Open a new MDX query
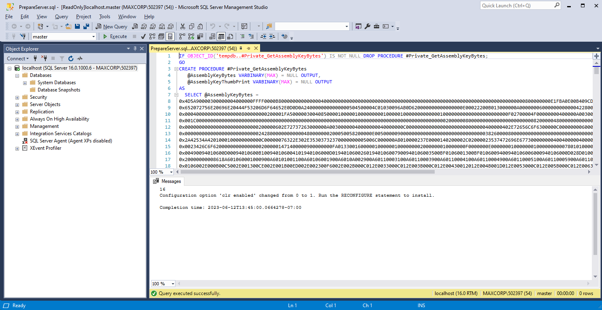Viewport: 602px width, 310px height. click(x=144, y=26)
